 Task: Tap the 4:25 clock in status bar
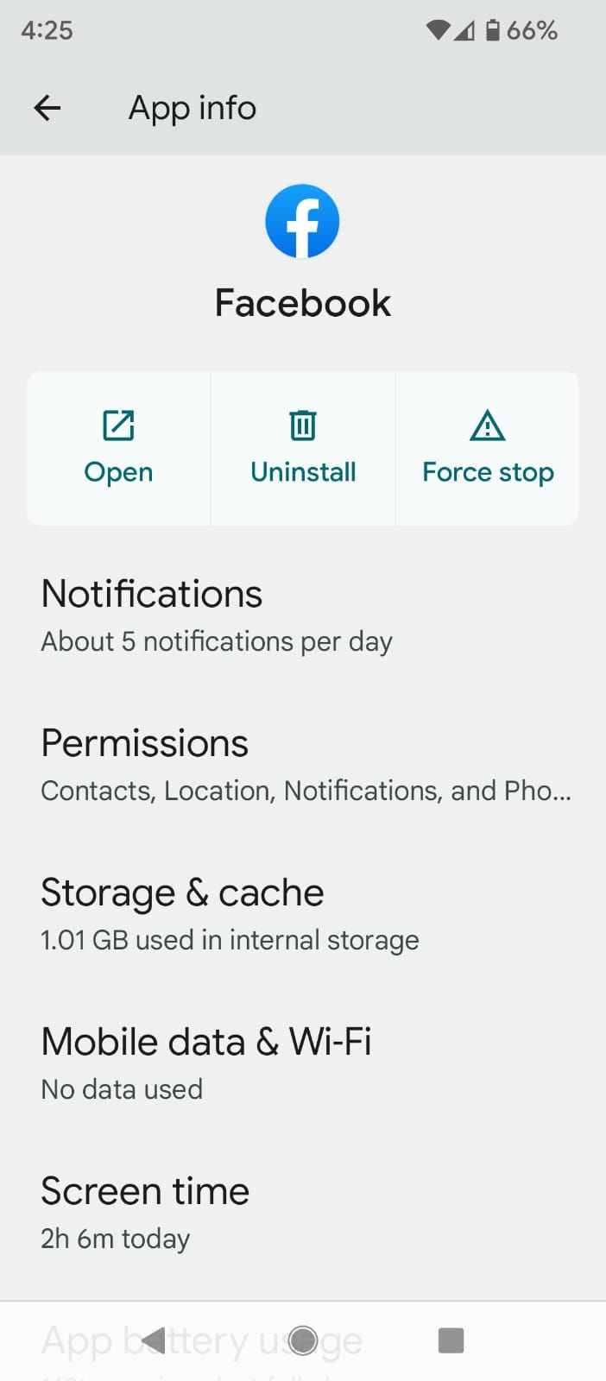coord(46,29)
